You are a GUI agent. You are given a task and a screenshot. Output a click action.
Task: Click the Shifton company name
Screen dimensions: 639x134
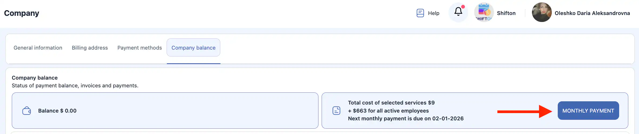click(x=506, y=13)
